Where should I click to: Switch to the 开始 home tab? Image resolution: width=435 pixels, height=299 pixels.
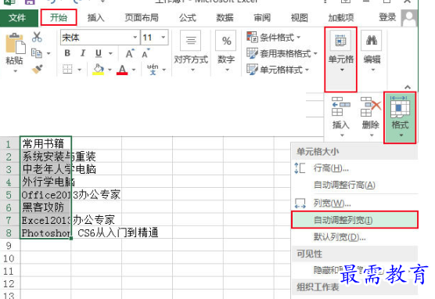pyautogui.click(x=59, y=17)
